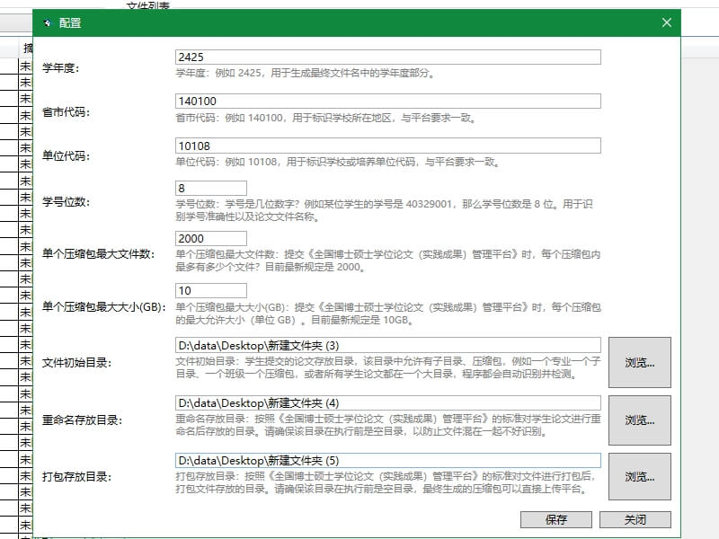This screenshot has width=719, height=539.
Task: Click the 学号位数 input showing 8
Action: 209,187
